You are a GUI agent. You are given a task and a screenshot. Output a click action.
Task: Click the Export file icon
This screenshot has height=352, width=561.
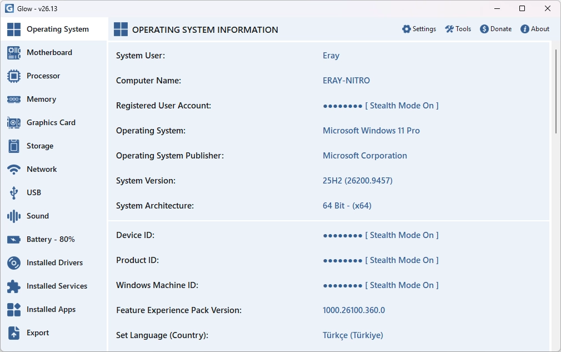click(13, 333)
